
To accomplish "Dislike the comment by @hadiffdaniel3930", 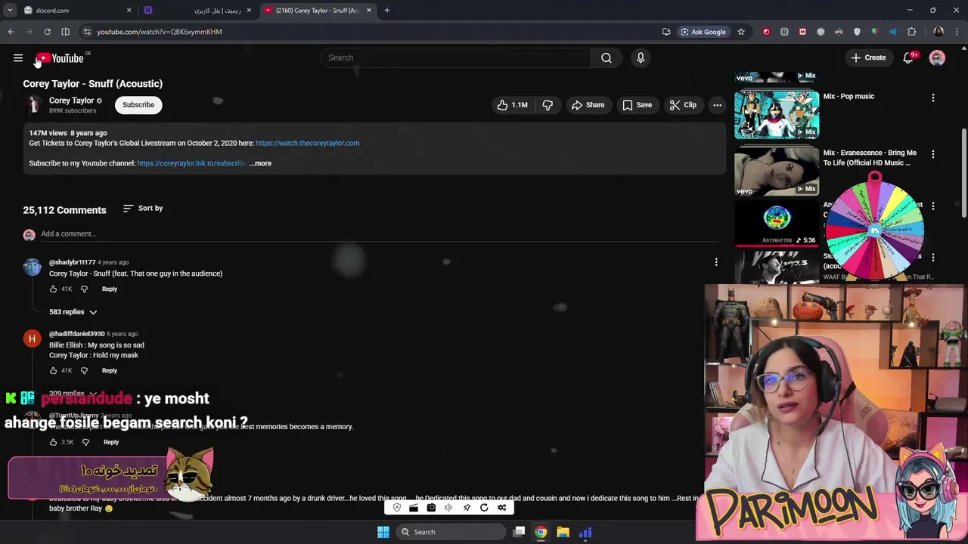I will point(84,370).
